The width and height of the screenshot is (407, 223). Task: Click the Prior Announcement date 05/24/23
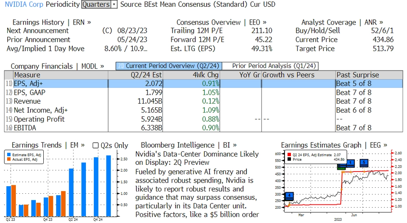(x=132, y=40)
